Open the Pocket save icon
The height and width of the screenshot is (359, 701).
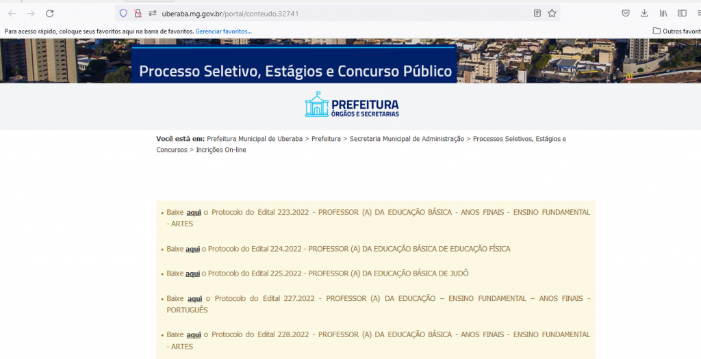626,13
